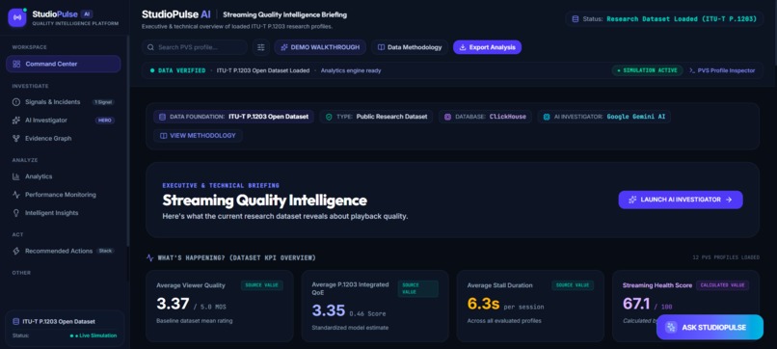The height and width of the screenshot is (349, 777).
Task: Focus the Search PVS profile field
Action: pos(195,47)
